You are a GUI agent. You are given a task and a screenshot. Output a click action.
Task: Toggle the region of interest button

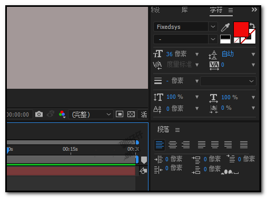coord(120,114)
